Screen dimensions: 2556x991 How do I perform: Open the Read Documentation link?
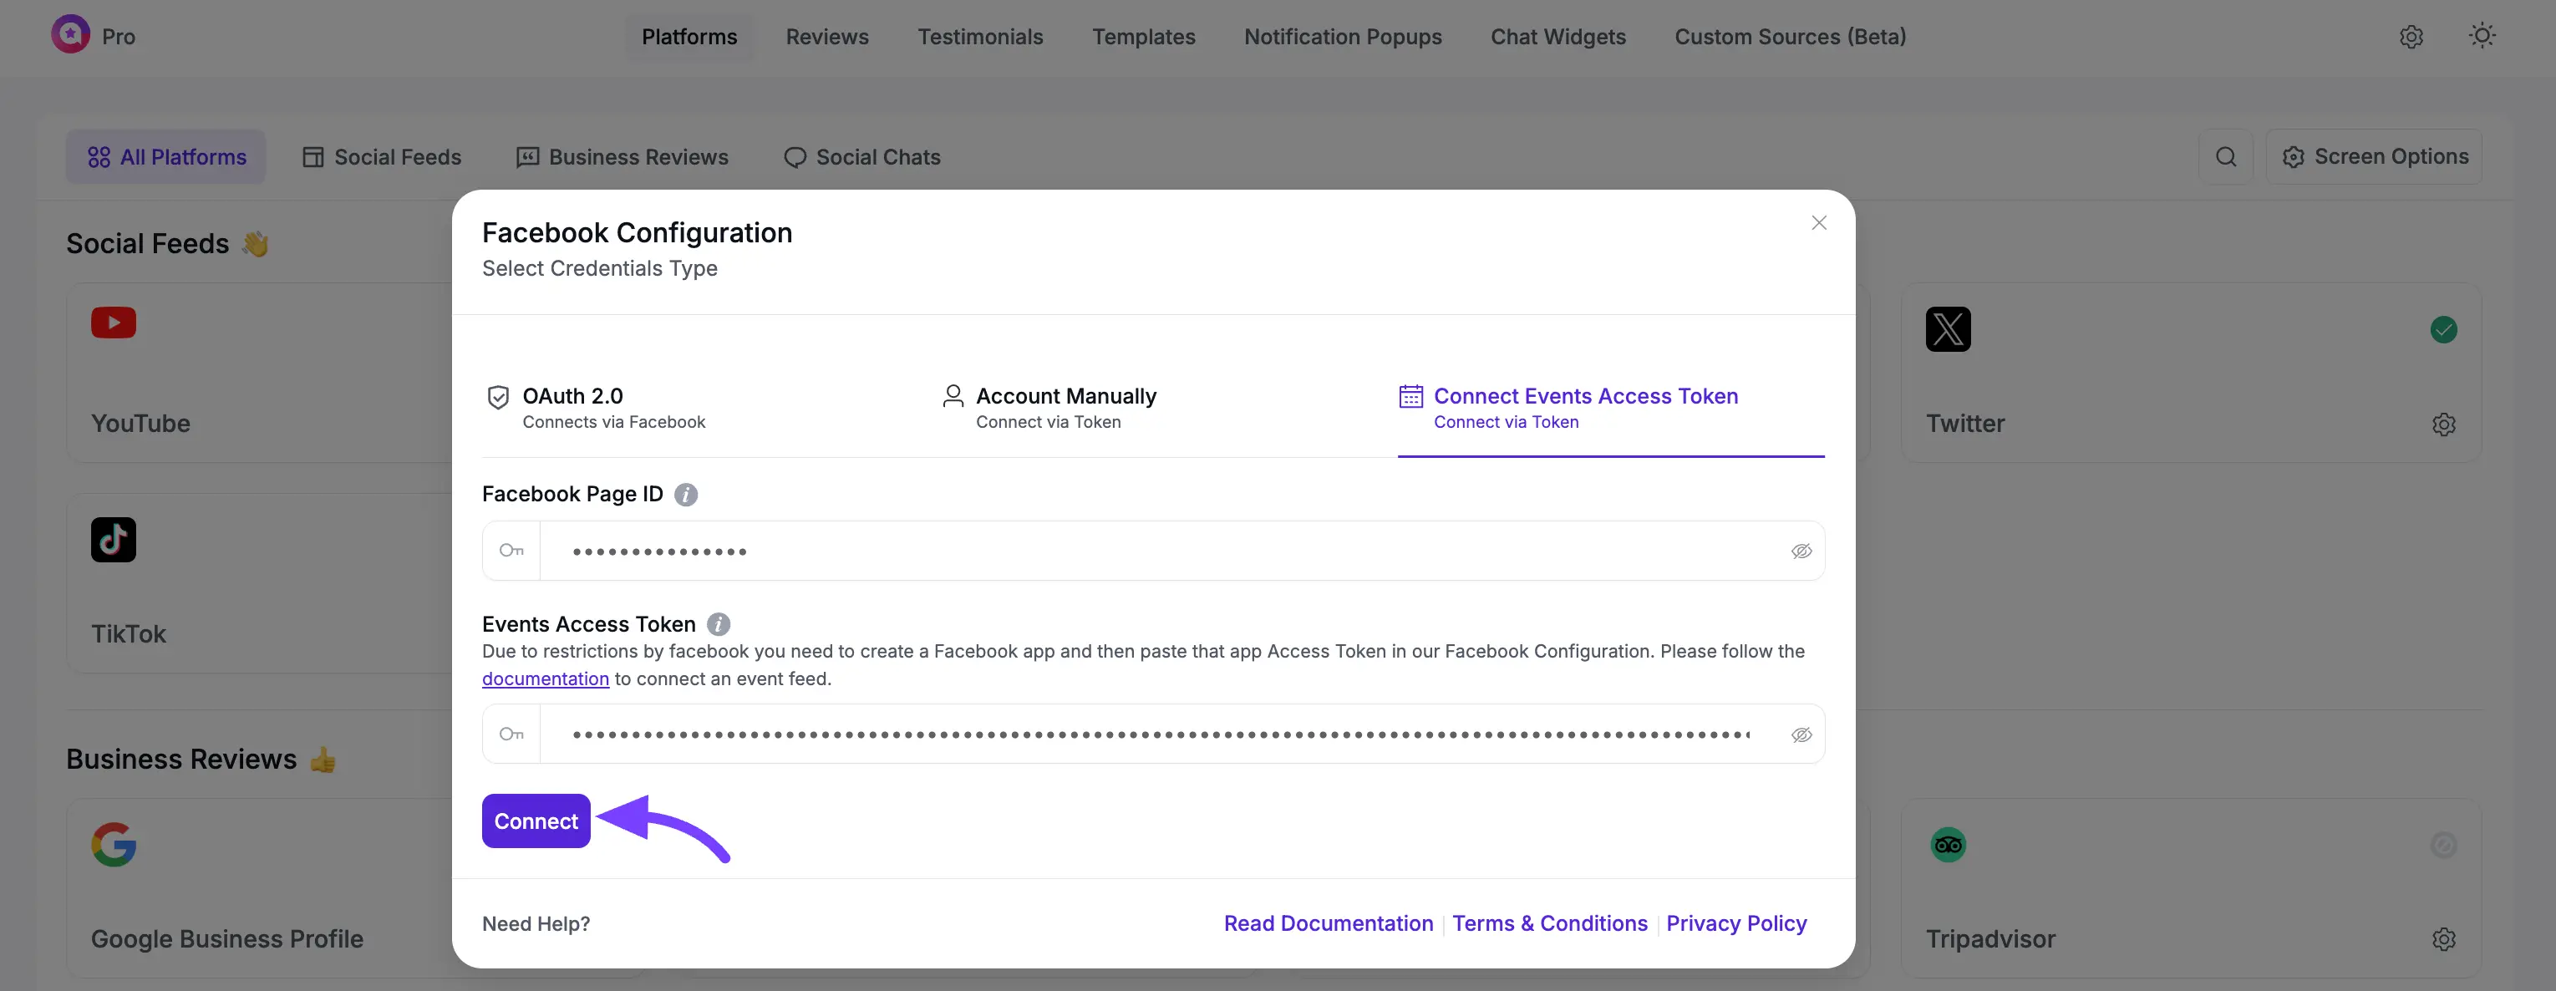[x=1328, y=923]
